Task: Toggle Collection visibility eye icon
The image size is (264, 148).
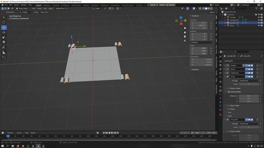Action: pos(259,15)
